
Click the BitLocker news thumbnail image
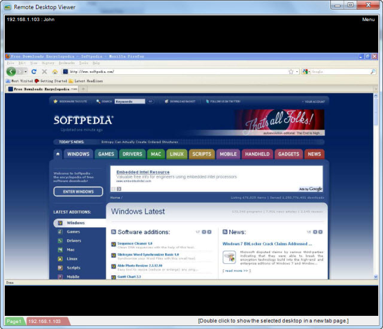pyautogui.click(x=229, y=257)
